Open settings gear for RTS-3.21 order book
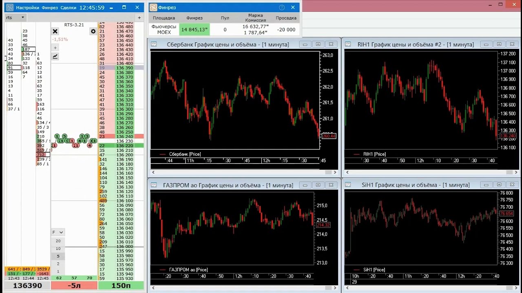 click(x=93, y=31)
